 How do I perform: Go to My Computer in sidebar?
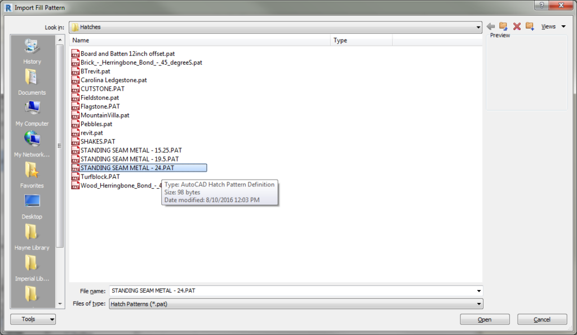32,113
